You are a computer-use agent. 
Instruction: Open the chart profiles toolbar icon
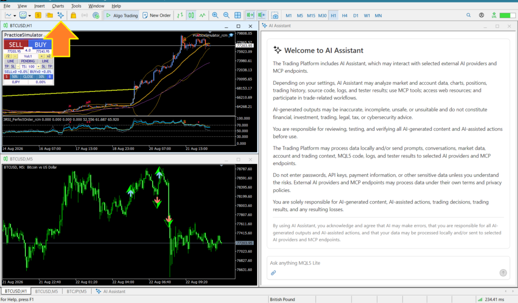click(x=23, y=15)
